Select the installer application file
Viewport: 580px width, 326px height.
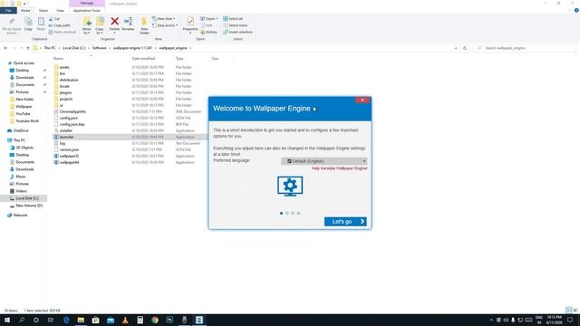66,130
